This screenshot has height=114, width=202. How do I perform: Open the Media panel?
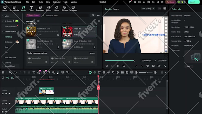(5, 9)
